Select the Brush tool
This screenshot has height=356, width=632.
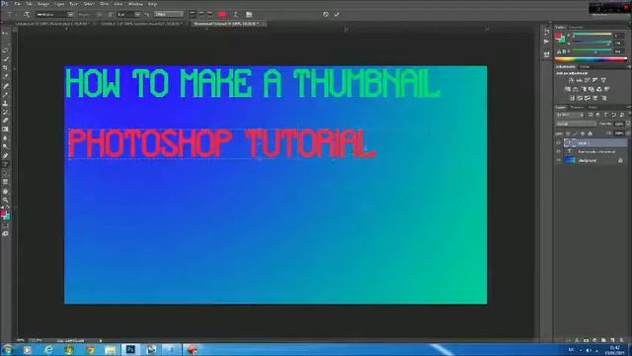pyautogui.click(x=5, y=94)
